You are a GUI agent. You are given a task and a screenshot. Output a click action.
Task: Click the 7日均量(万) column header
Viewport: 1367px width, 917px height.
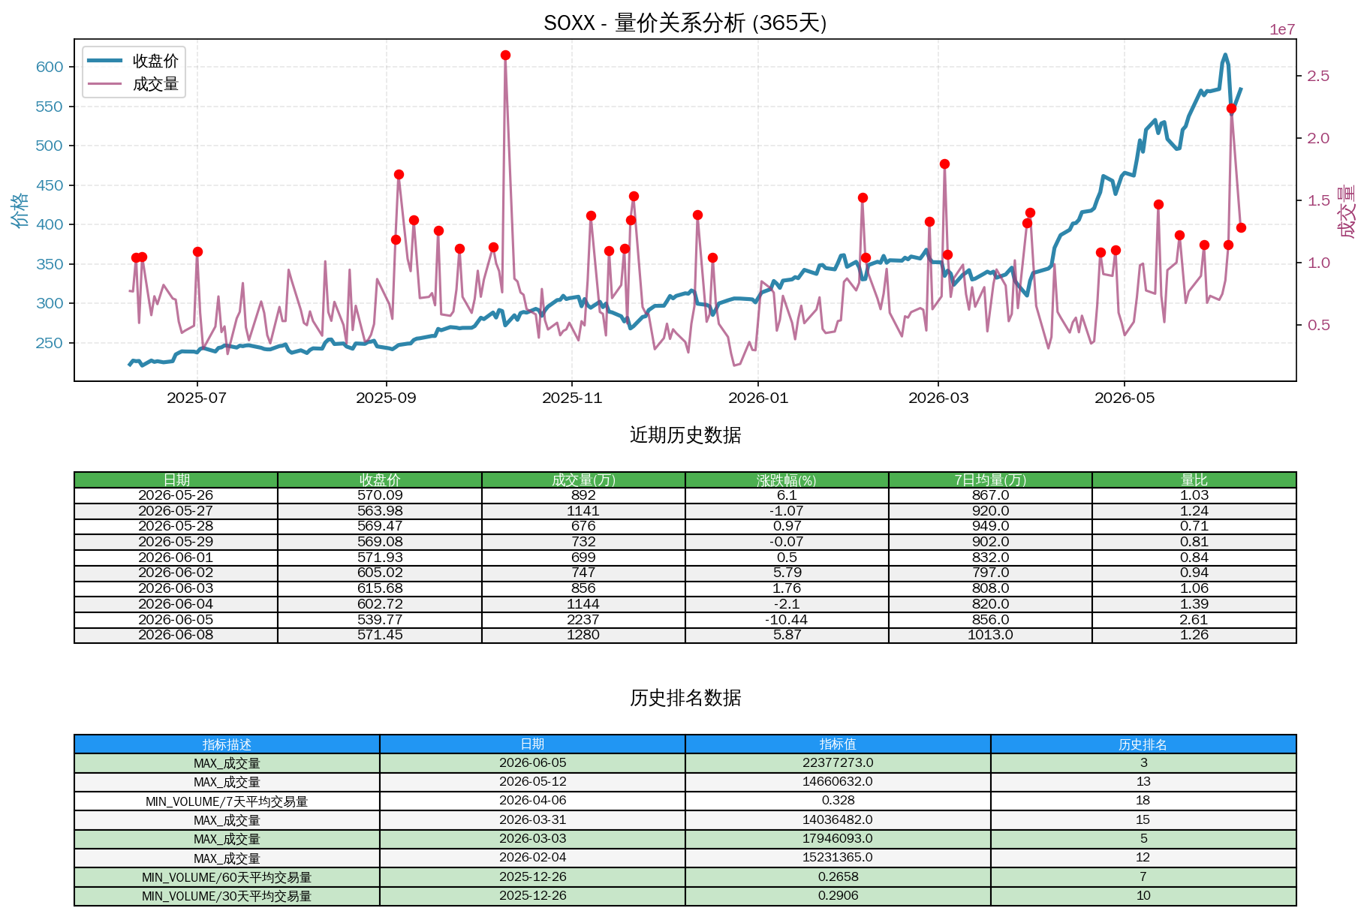pos(990,480)
